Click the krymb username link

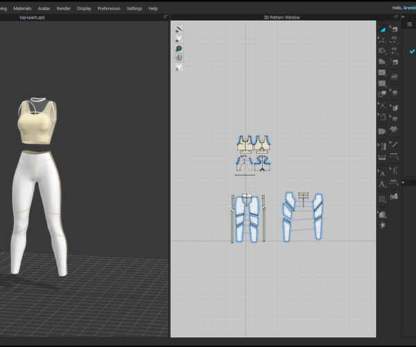(x=410, y=8)
